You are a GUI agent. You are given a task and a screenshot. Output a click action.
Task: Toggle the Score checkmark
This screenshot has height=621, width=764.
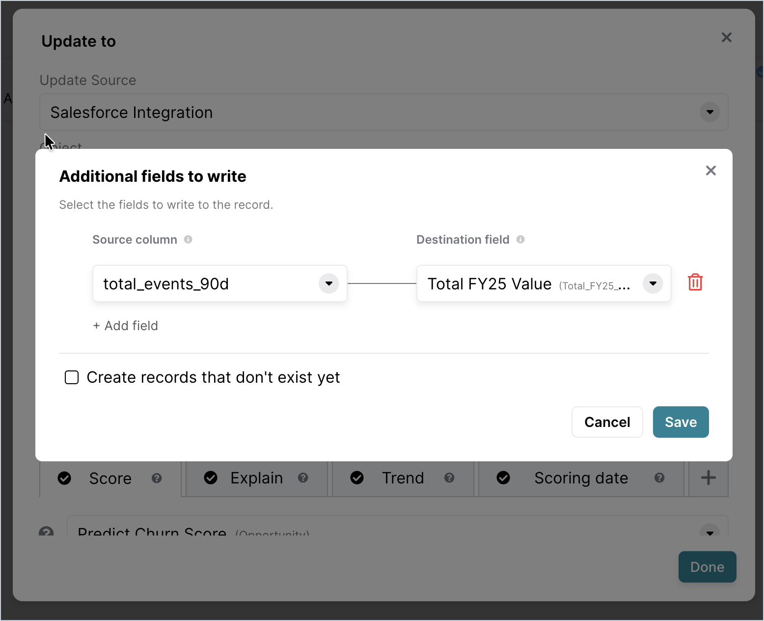tap(64, 478)
